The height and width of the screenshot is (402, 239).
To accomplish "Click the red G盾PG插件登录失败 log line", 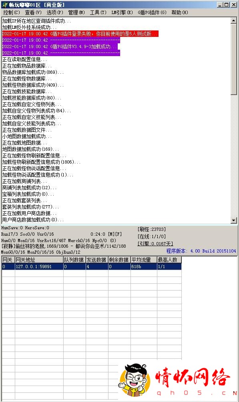I will (x=80, y=34).
